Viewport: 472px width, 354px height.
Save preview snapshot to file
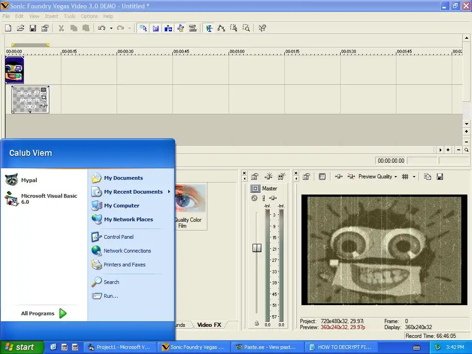(440, 177)
